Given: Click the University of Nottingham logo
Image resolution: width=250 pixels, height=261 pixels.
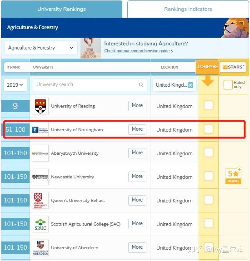Looking at the screenshot, I should 40,130.
